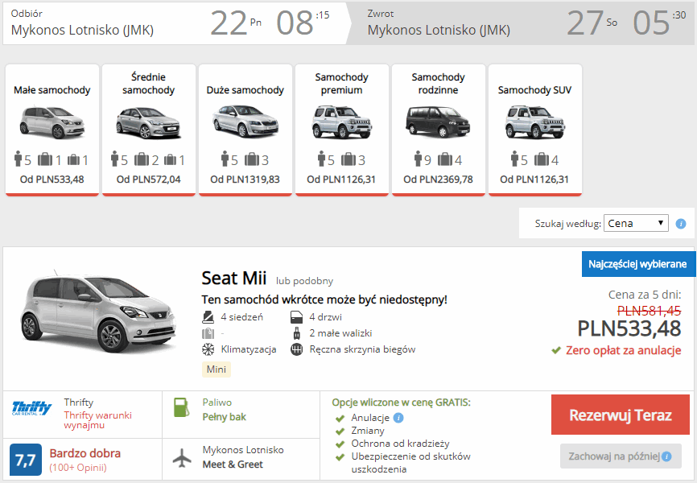The image size is (697, 483).
Task: Click the airplane icon for Mykonos Lotnisko
Action: point(184,456)
